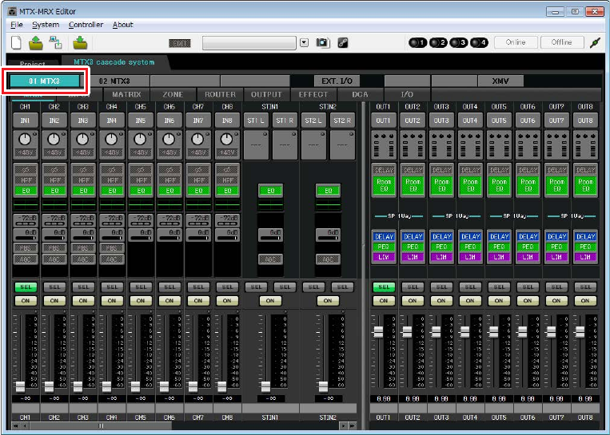
Task: Toggle the CH7 HPF button
Action: click(198, 180)
